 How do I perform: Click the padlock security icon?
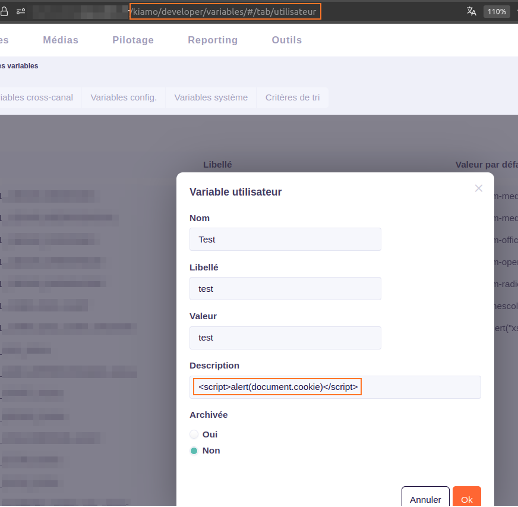click(4, 11)
